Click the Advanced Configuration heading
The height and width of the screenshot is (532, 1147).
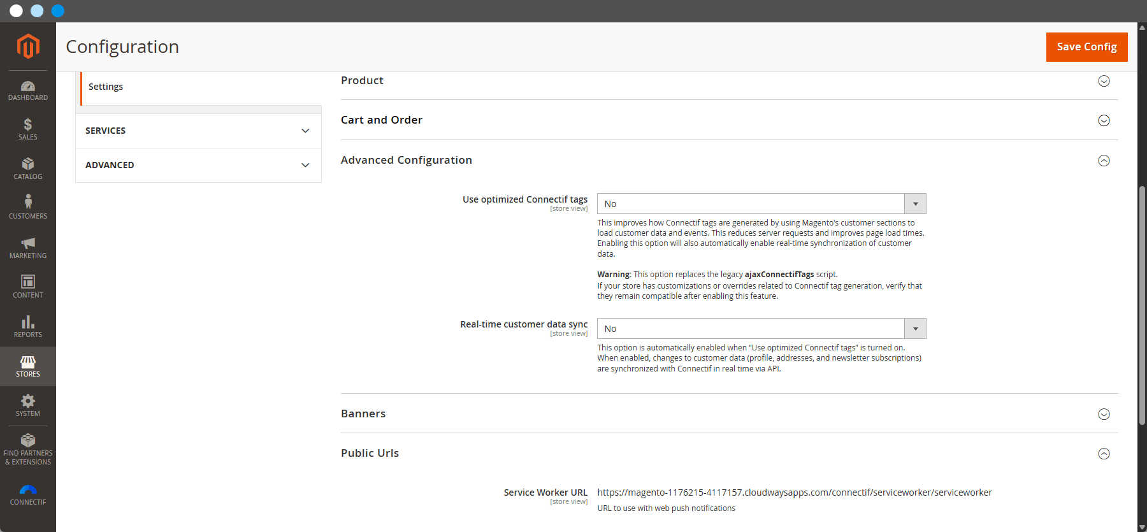[407, 160]
